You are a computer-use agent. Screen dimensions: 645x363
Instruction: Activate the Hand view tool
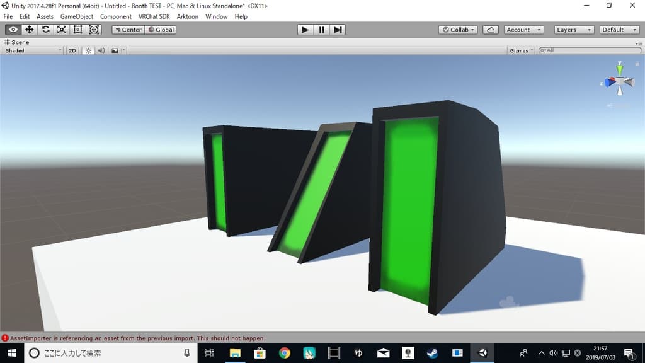pyautogui.click(x=13, y=30)
